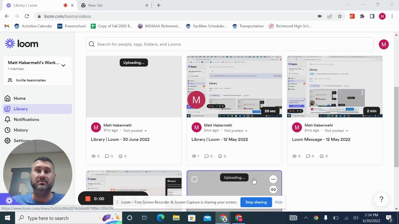The width and height of the screenshot is (399, 224).
Task: Stop the Loom recording with the red square
Action: pos(88,199)
